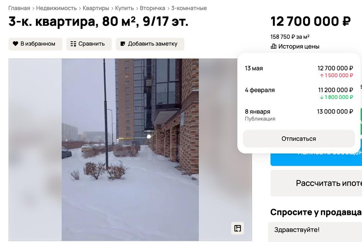Image resolution: width=362 pixels, height=242 pixels.
Task: Select the Купить breadcrumb
Action: (125, 8)
